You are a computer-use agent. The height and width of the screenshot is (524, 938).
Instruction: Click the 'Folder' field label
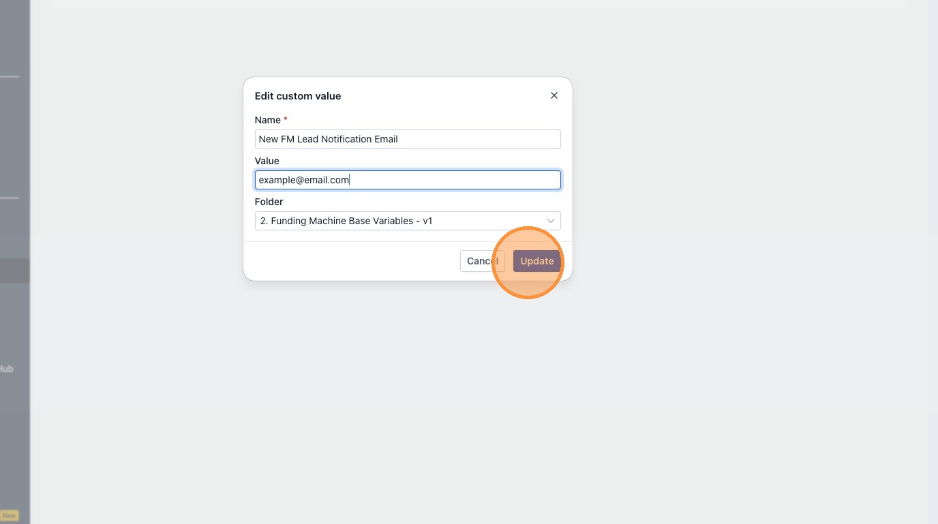(269, 202)
